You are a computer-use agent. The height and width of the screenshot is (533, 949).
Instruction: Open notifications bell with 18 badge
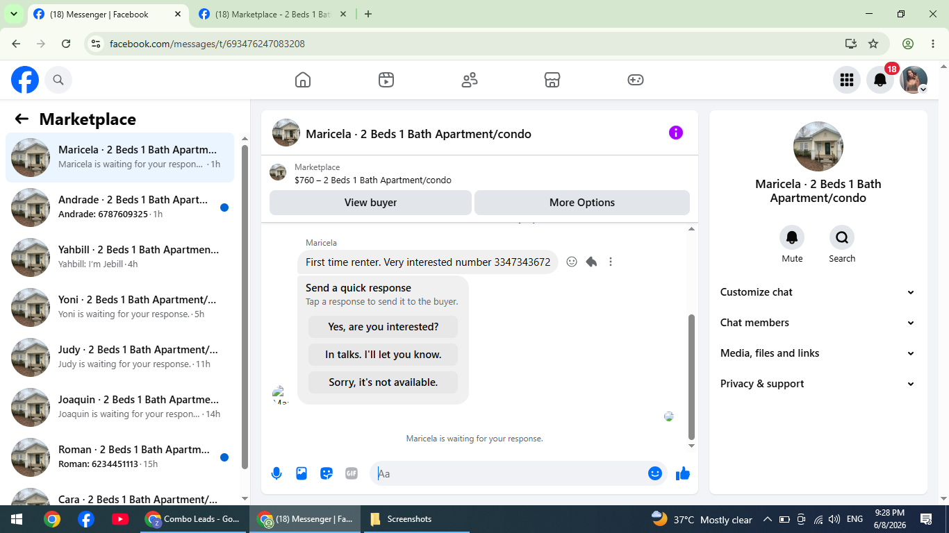tap(880, 80)
